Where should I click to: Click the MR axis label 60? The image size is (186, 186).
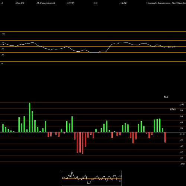click(x=182, y=116)
